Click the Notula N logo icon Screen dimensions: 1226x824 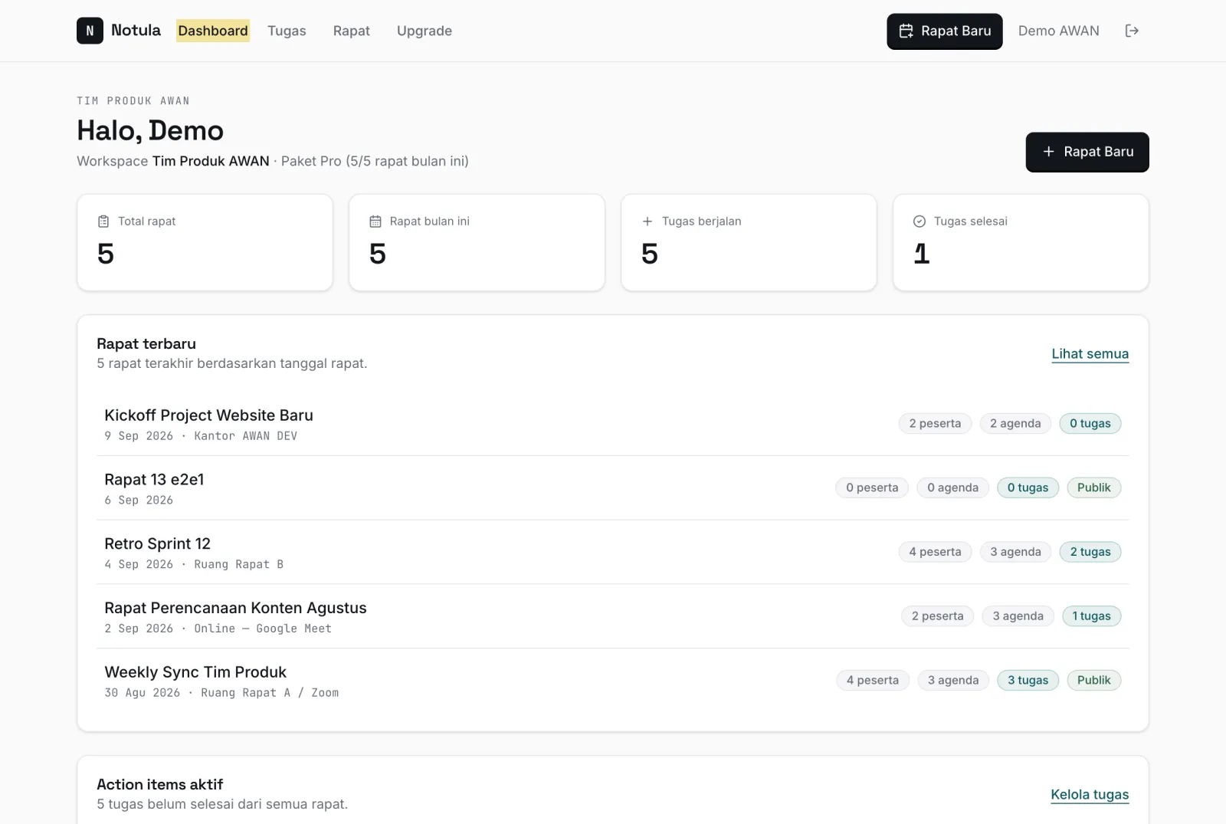point(90,31)
